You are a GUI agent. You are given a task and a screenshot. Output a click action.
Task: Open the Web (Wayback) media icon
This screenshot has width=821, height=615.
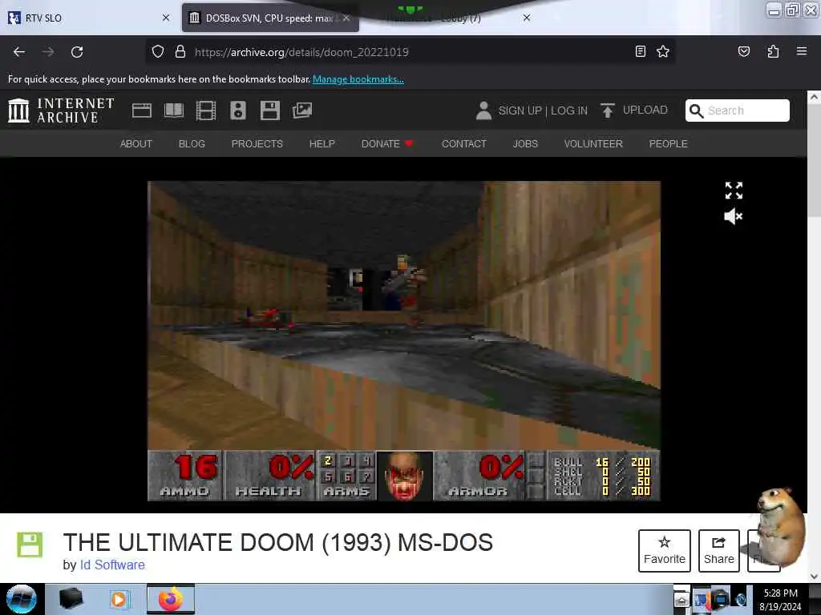pos(141,111)
